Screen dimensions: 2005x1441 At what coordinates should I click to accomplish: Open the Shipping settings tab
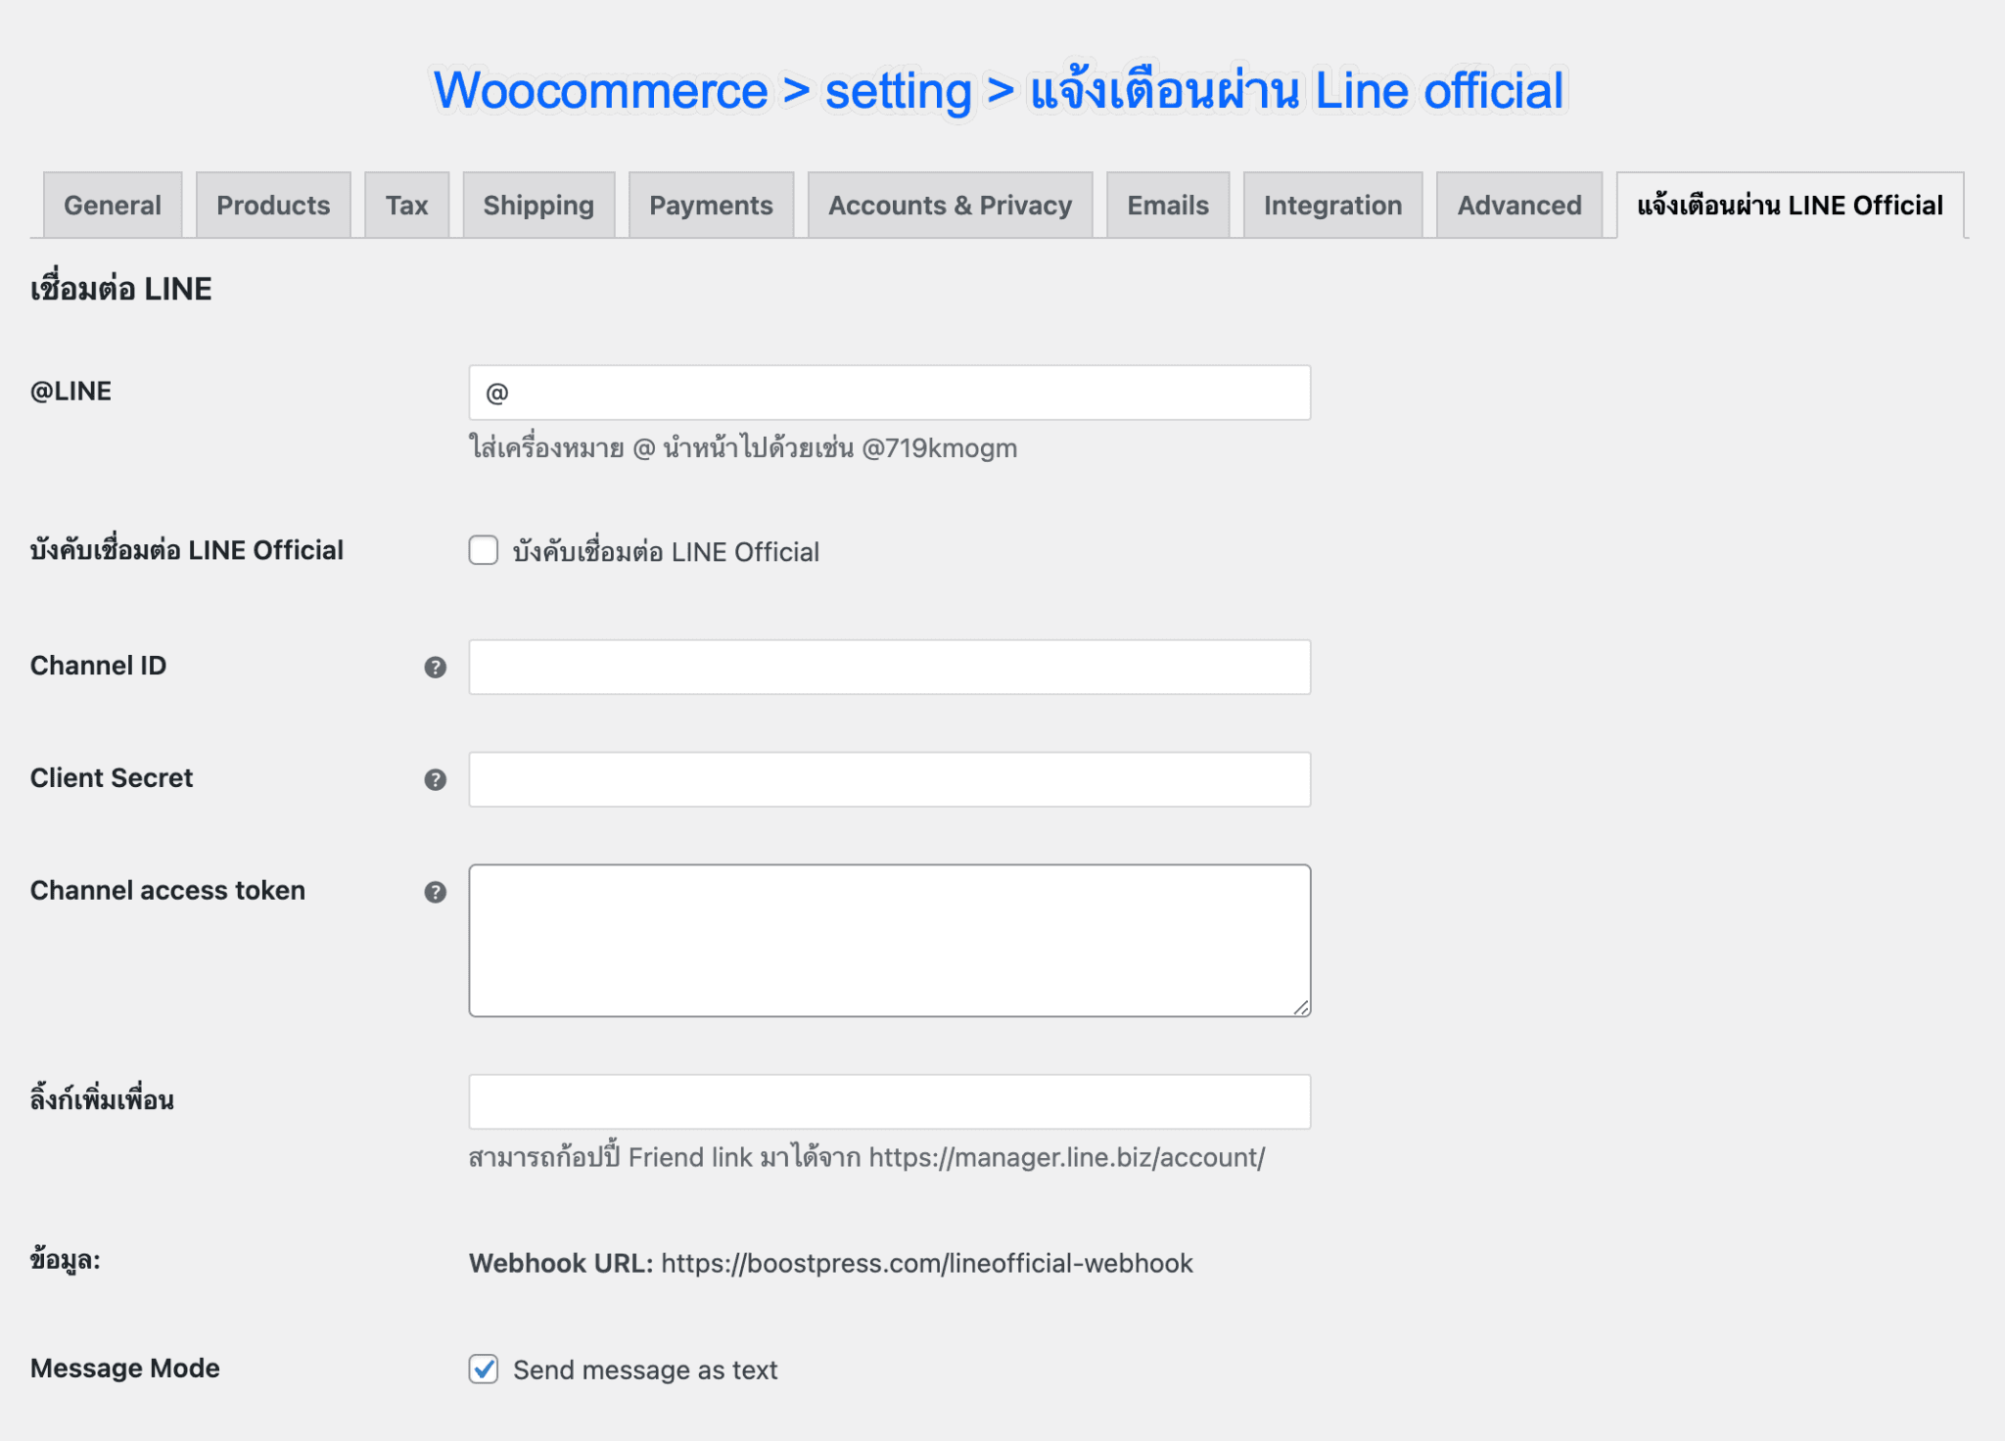point(537,205)
